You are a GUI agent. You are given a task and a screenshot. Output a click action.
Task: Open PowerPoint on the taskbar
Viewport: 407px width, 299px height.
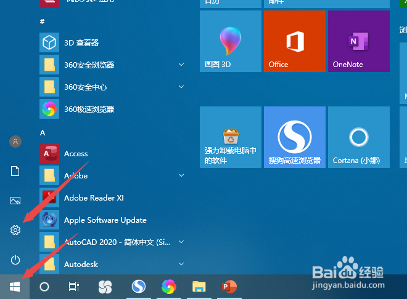coord(229,287)
